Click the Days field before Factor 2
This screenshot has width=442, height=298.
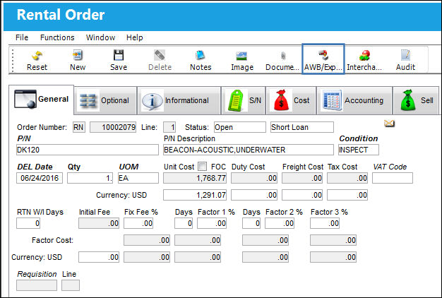coord(251,223)
